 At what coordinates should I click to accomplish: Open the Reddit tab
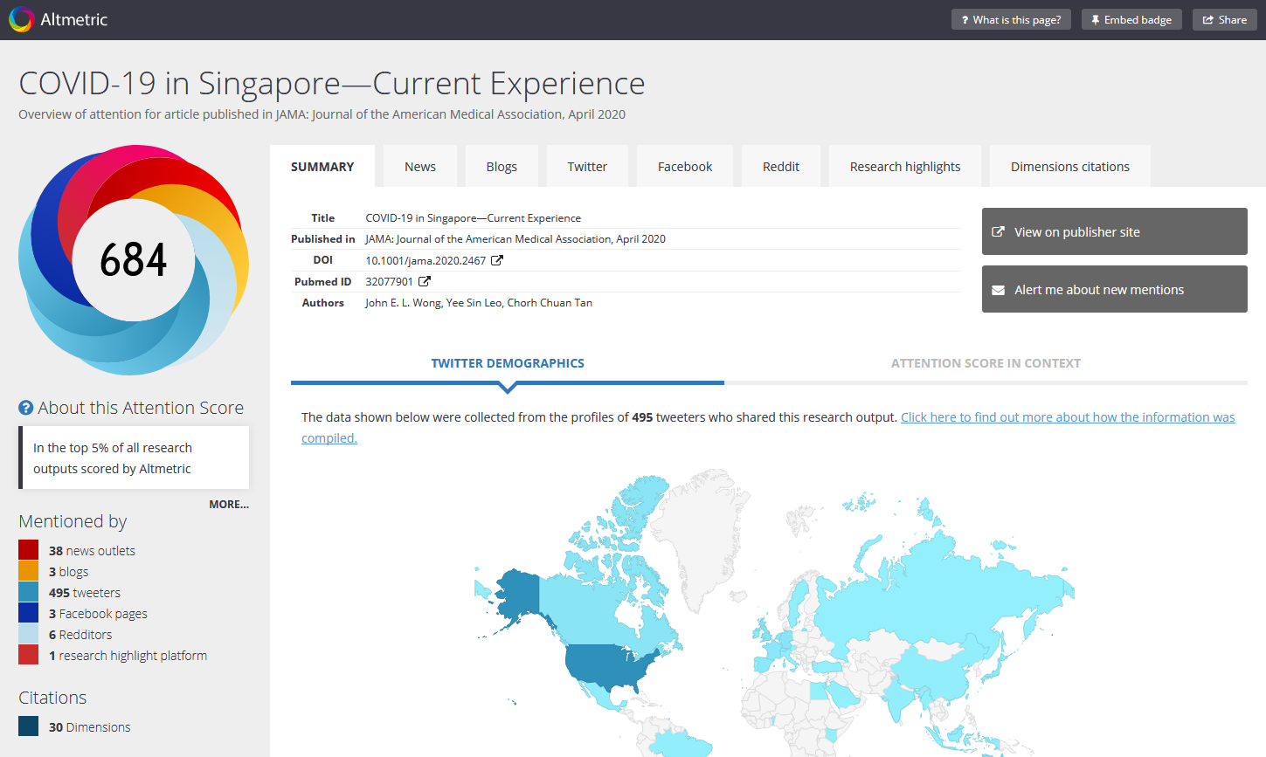click(781, 166)
